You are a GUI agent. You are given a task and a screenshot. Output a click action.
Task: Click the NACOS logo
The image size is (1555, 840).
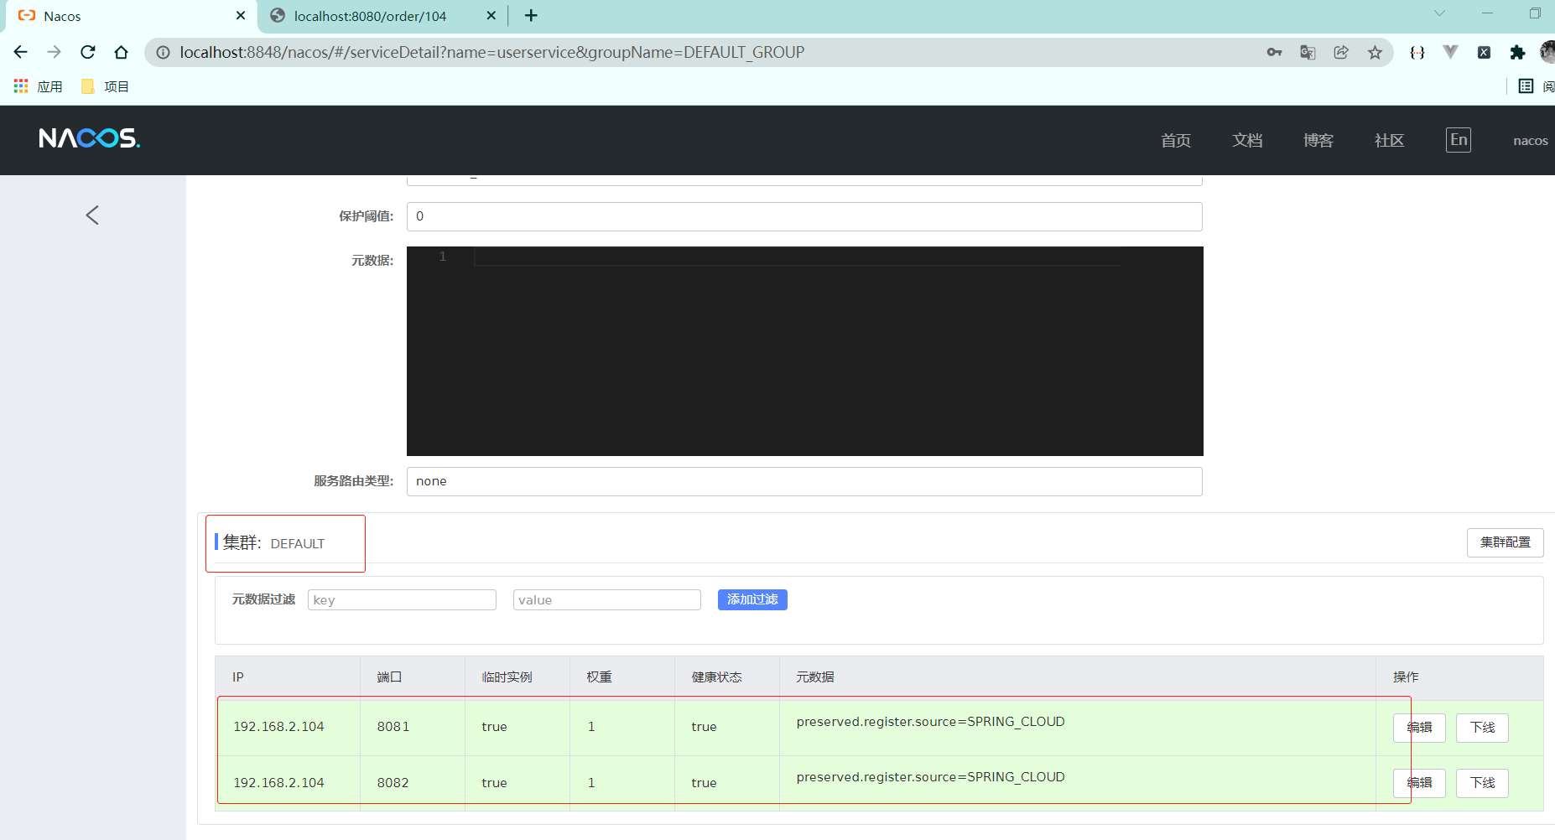click(x=90, y=138)
